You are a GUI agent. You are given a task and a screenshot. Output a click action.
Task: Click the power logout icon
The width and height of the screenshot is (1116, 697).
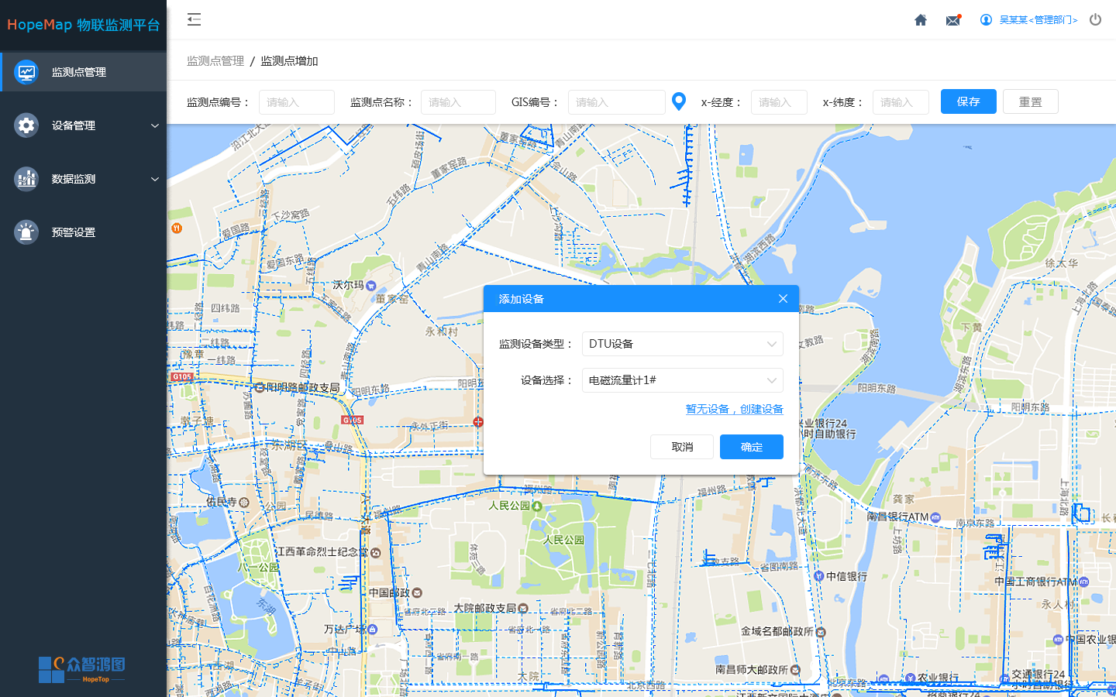coord(1095,19)
